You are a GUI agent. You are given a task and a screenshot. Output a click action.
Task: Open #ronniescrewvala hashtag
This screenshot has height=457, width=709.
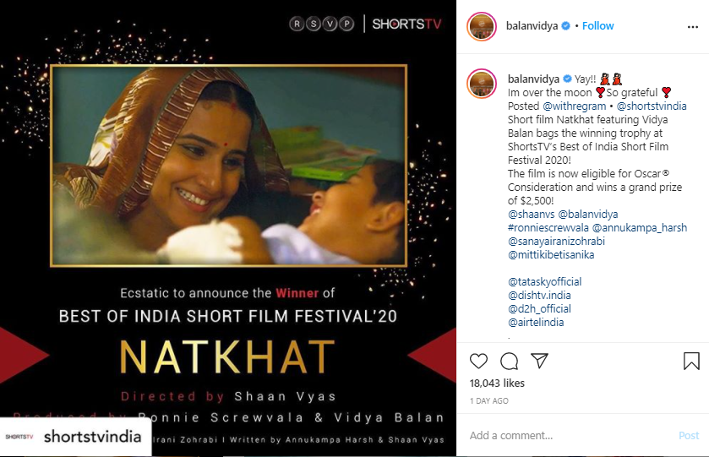point(548,227)
